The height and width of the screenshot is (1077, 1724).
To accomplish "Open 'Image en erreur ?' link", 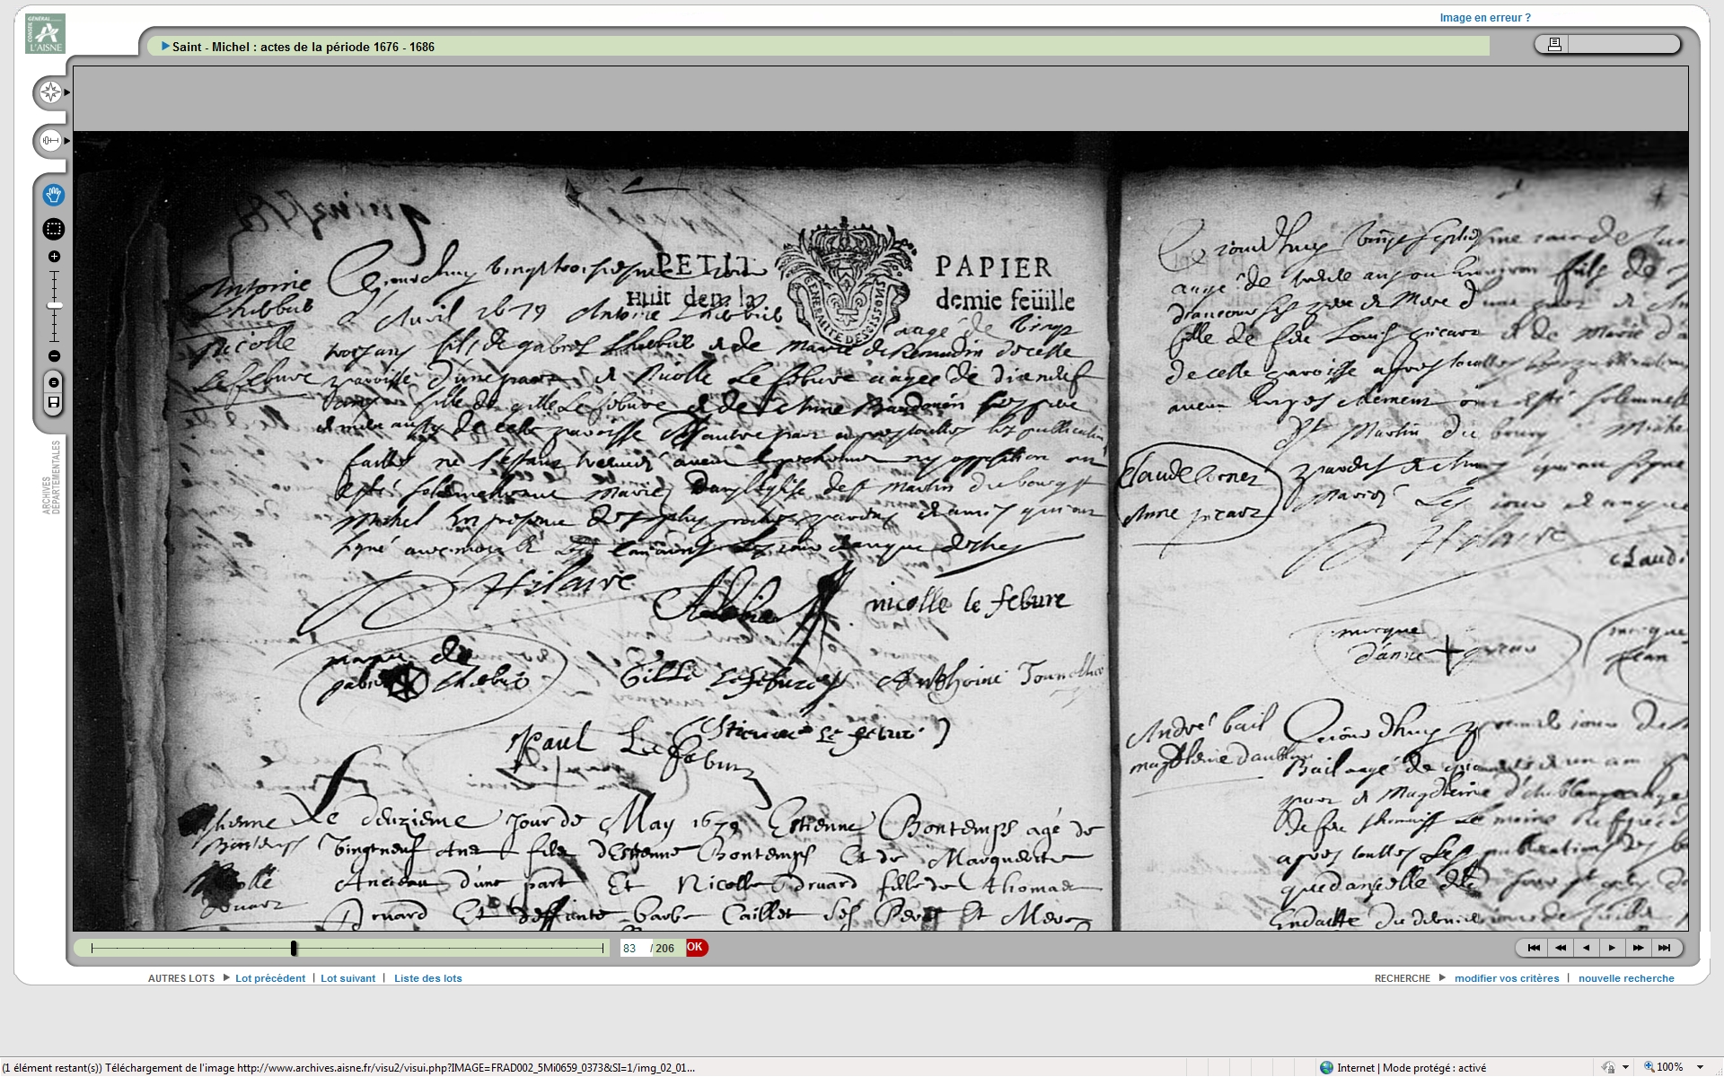I will [1484, 18].
